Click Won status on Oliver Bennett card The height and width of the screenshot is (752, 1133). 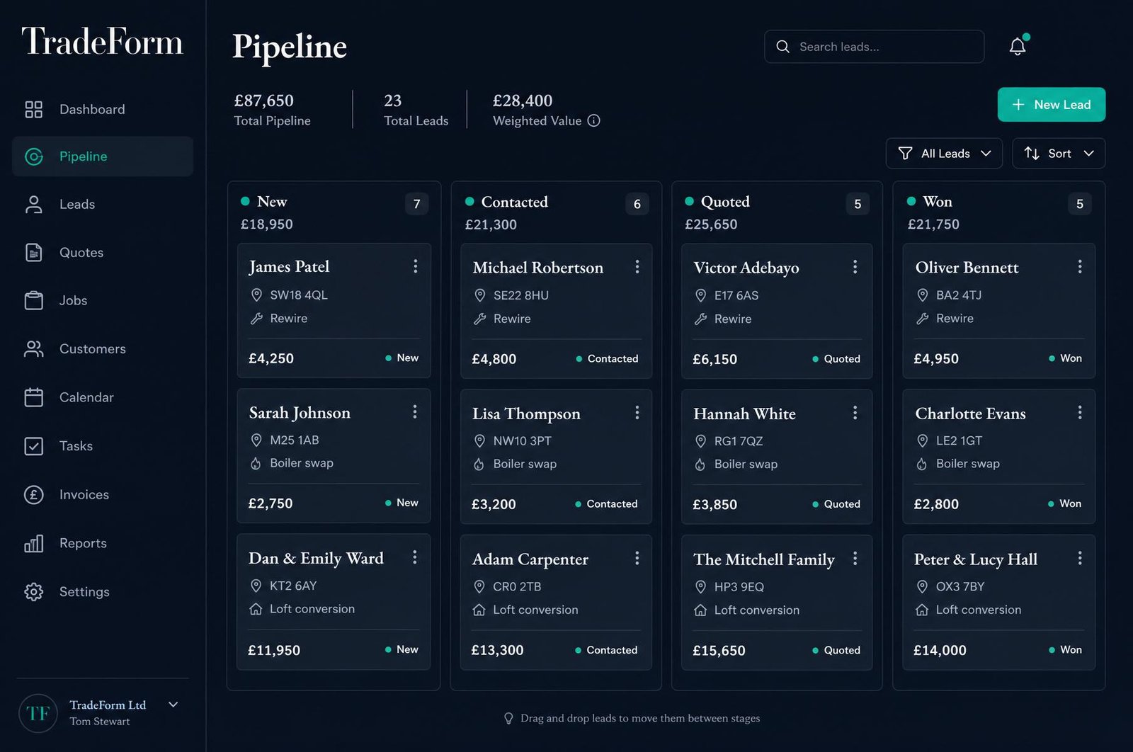(x=1065, y=358)
